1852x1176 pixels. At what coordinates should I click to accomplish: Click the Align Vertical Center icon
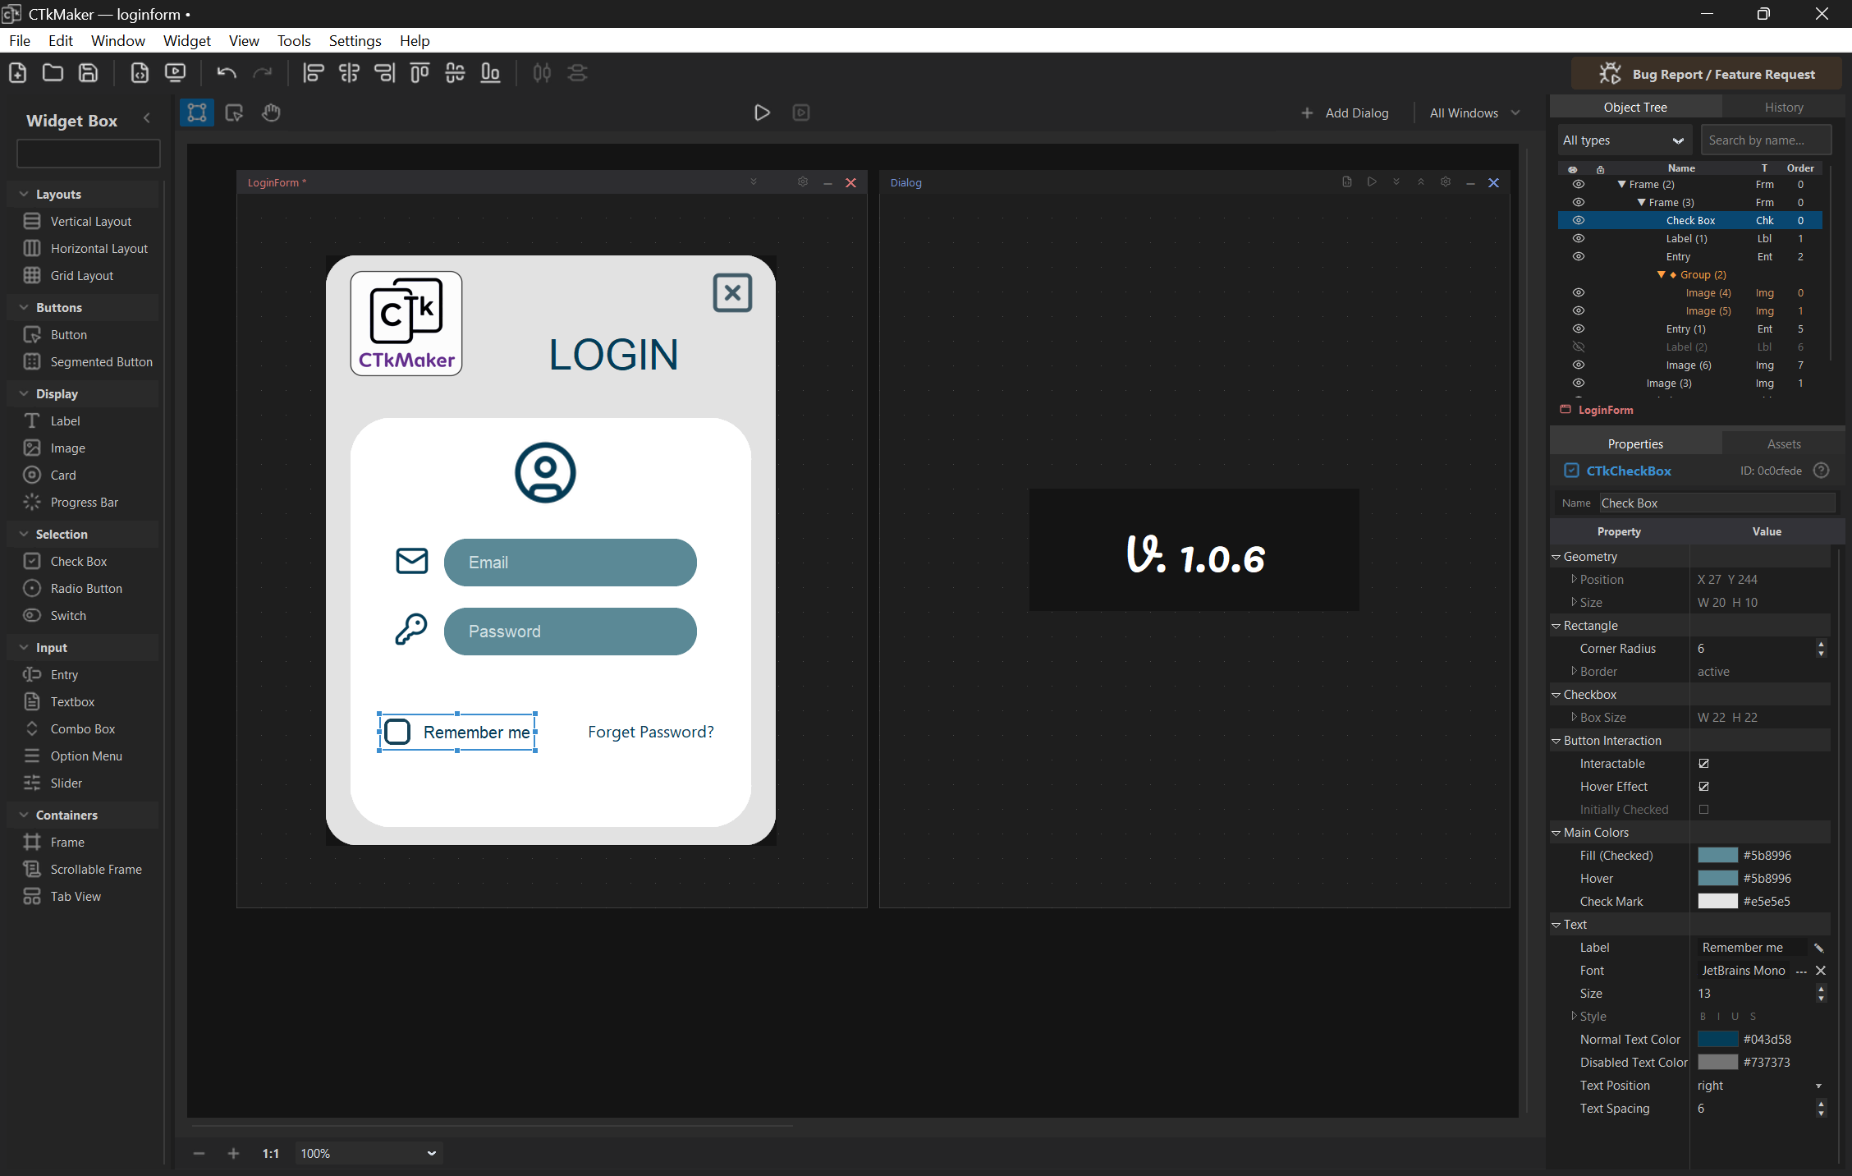coord(455,73)
